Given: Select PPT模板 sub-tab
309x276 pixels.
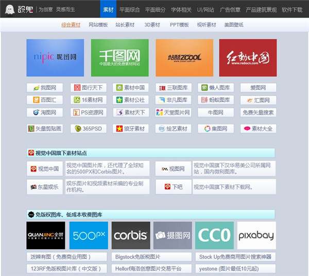Looking at the screenshot, I should [179, 25].
